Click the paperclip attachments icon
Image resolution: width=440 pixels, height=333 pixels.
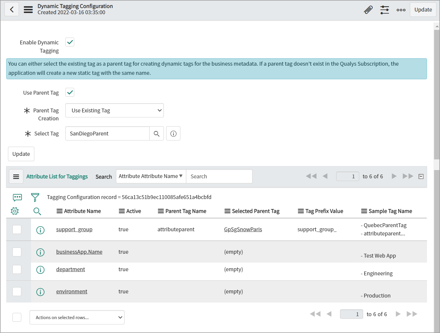[368, 10]
